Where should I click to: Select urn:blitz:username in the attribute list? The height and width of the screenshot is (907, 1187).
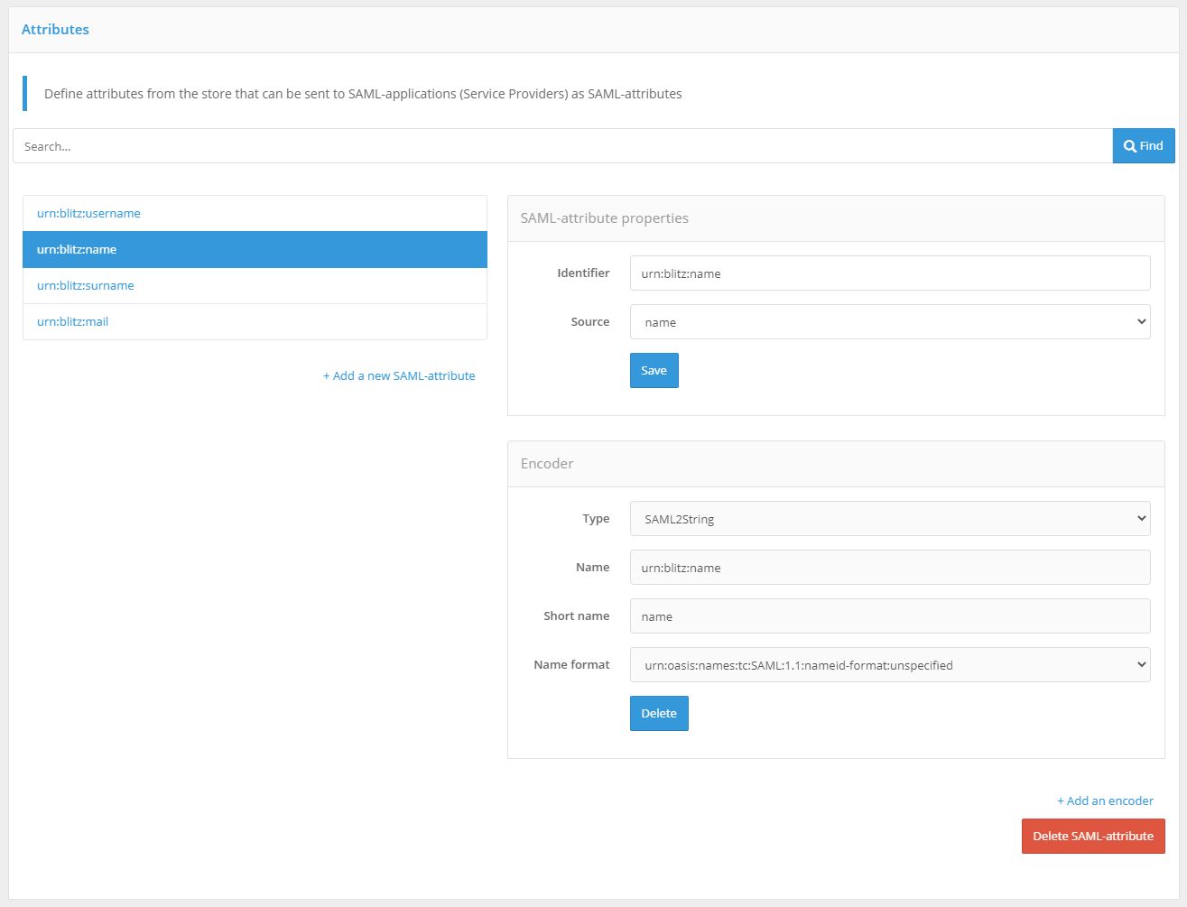pyautogui.click(x=88, y=214)
